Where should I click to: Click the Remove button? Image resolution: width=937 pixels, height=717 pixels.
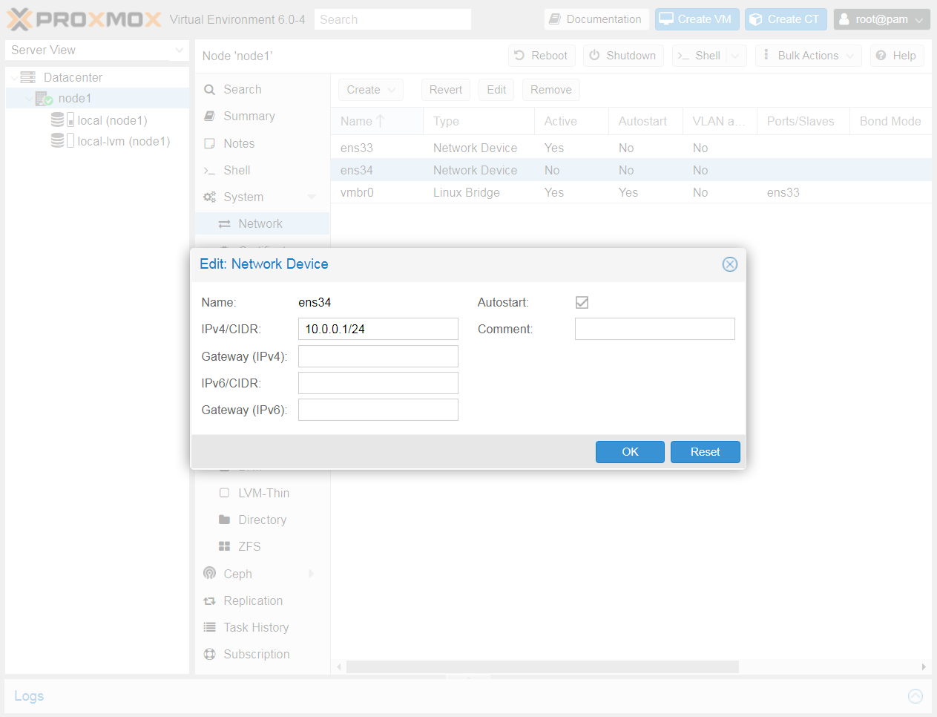click(551, 90)
